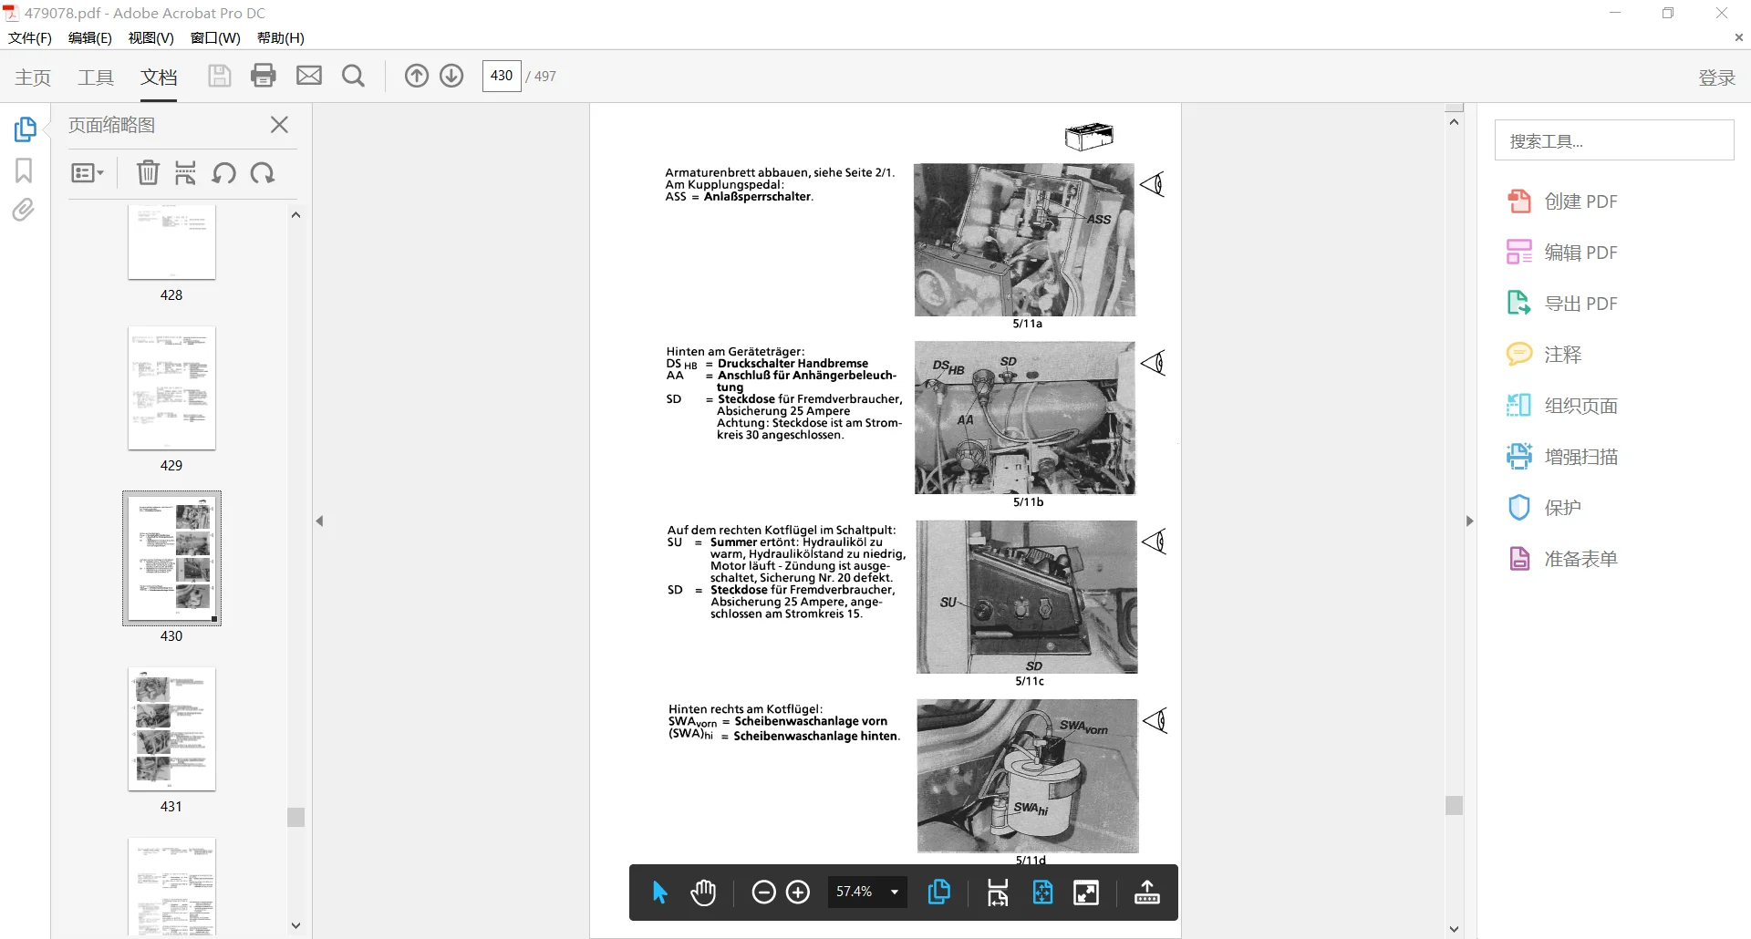Select page 429 thumbnail
The width and height of the screenshot is (1751, 939).
(171, 388)
